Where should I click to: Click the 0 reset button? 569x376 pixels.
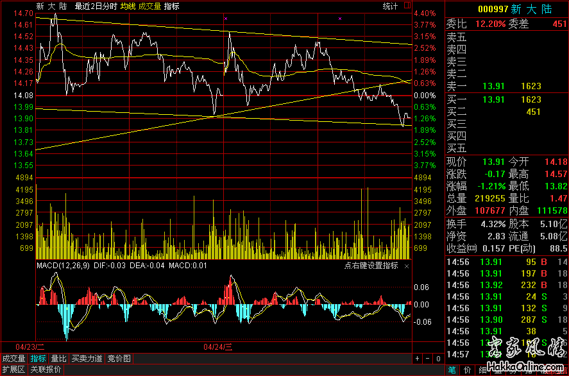437,358
